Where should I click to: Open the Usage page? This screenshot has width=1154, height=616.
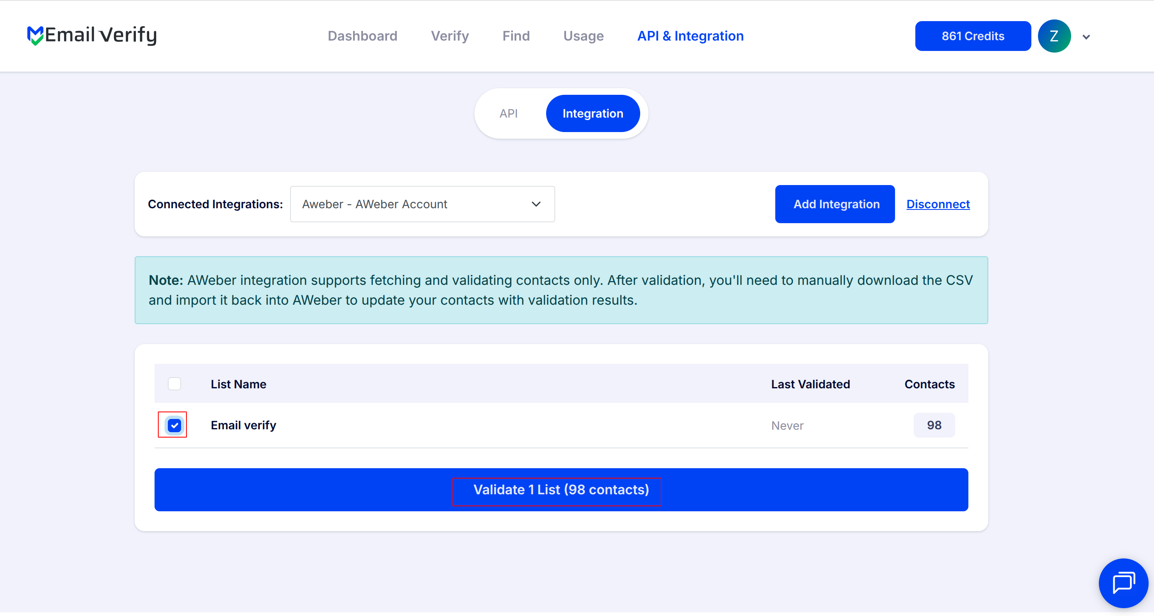(x=583, y=36)
